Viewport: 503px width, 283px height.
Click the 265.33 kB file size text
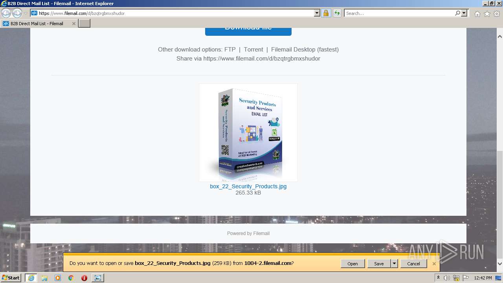coord(248,193)
